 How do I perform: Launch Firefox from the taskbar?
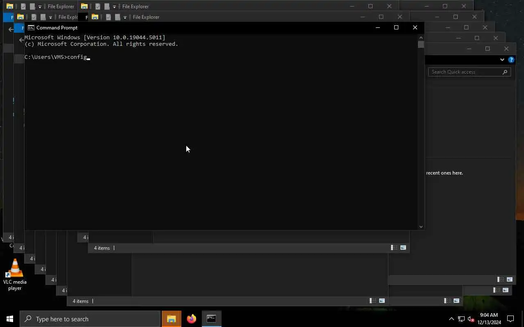tap(192, 319)
